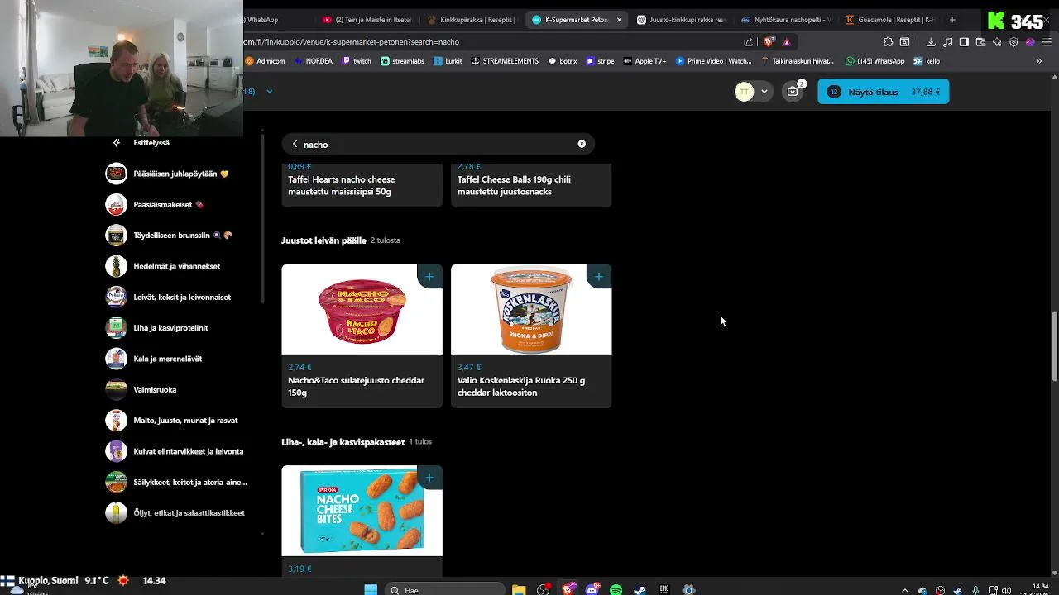The height and width of the screenshot is (595, 1059).
Task: Click Windows taskbar Hae search box
Action: click(445, 590)
